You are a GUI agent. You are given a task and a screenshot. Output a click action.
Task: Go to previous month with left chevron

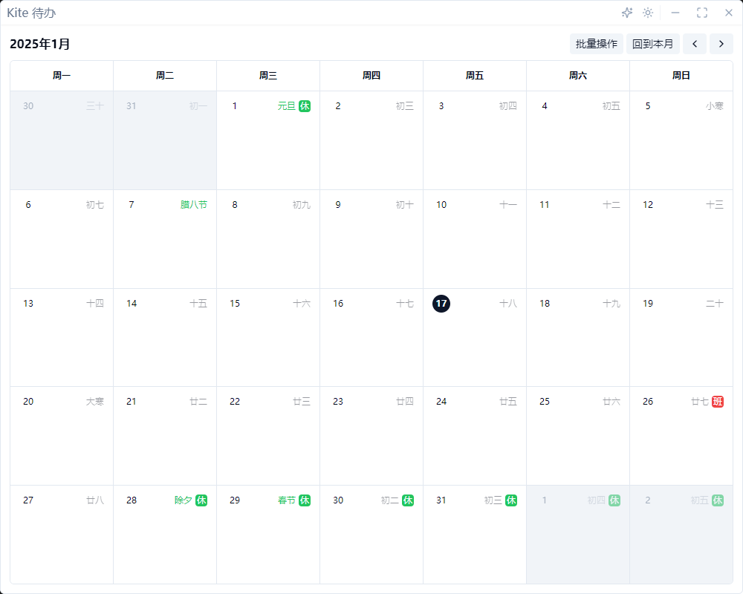pyautogui.click(x=695, y=44)
